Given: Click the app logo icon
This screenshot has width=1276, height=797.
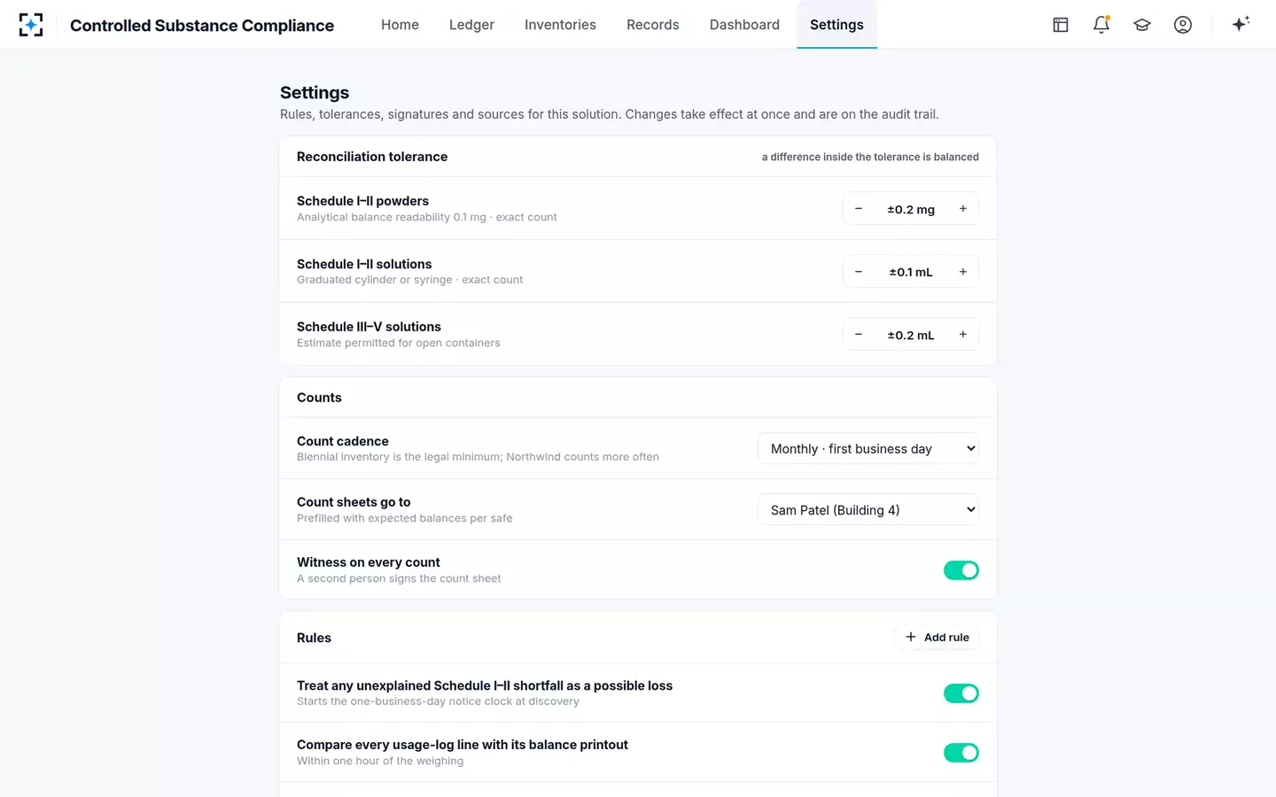Looking at the screenshot, I should (31, 25).
